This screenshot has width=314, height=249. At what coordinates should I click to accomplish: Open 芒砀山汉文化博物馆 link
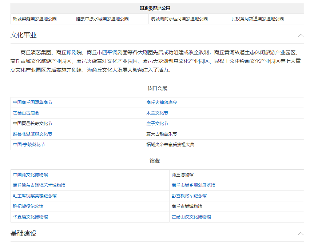(x=191, y=217)
